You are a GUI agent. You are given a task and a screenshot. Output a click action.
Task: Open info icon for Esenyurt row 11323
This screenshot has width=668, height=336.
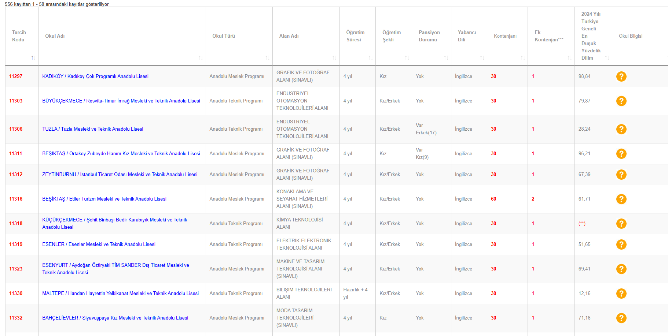(x=621, y=269)
